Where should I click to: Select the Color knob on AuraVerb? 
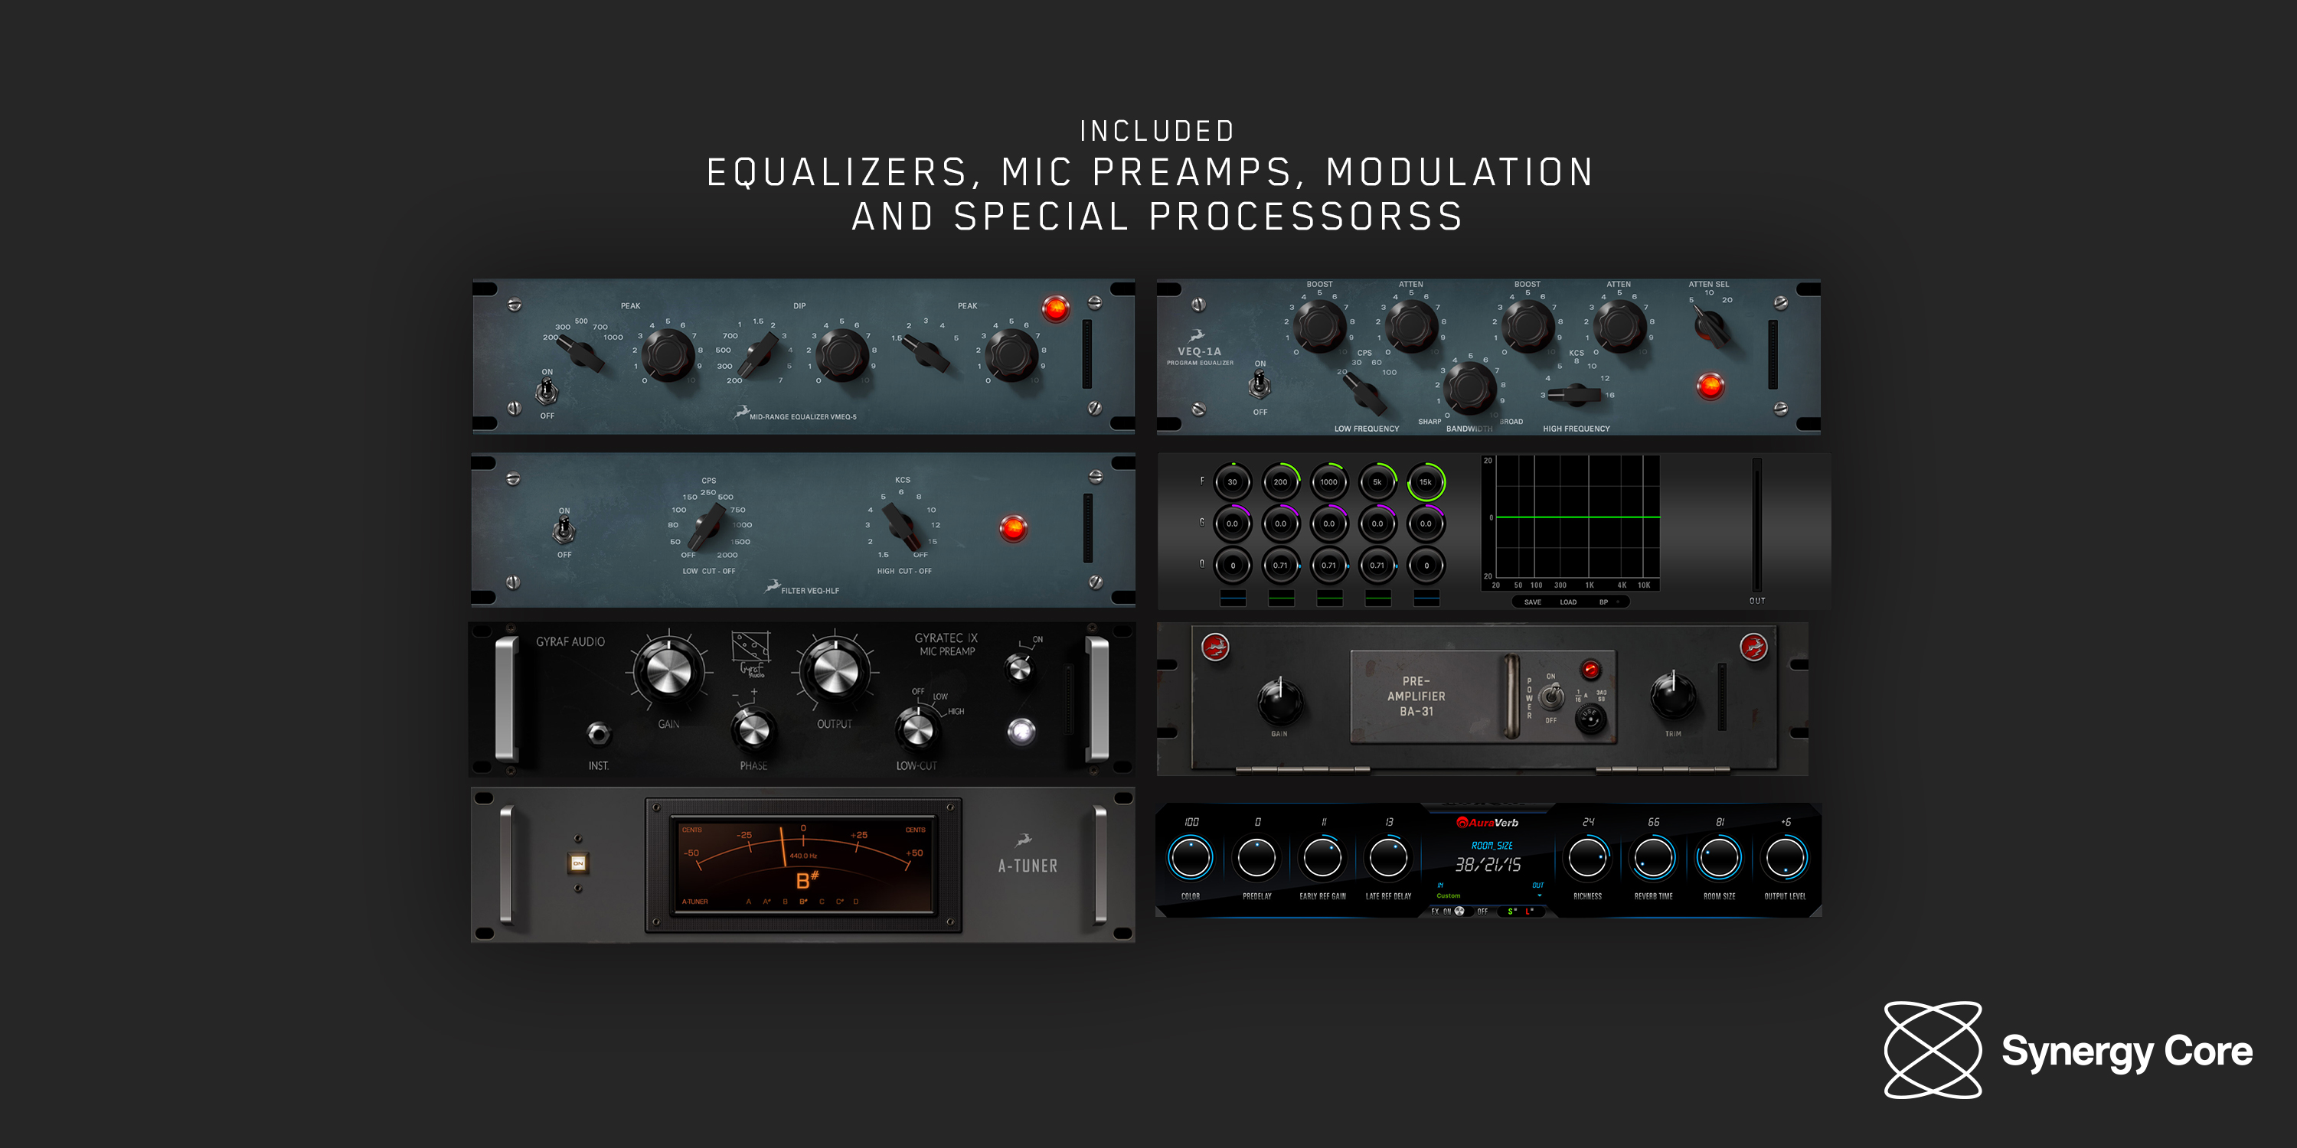pos(1192,857)
